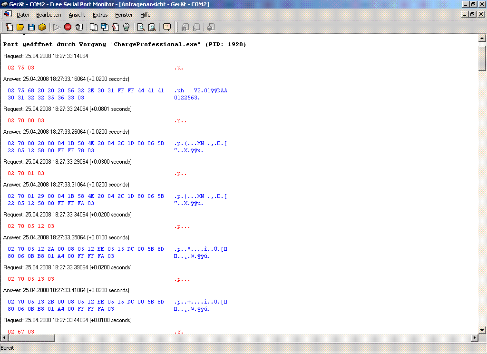
Task: Open the Extras menu
Action: 100,15
